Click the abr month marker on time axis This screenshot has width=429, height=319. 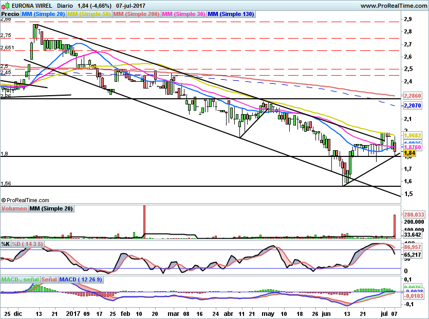point(229,313)
